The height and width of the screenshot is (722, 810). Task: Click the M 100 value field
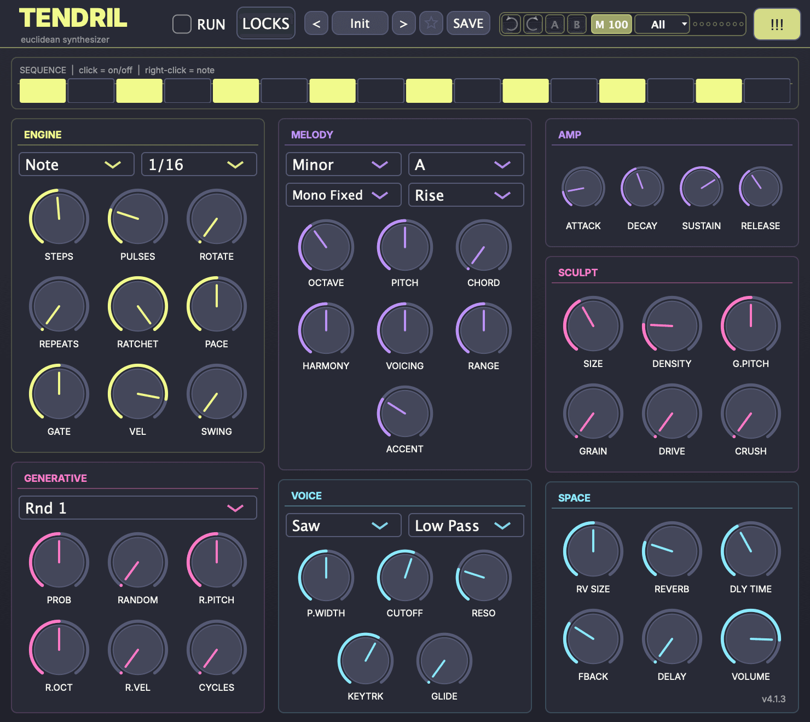(611, 24)
